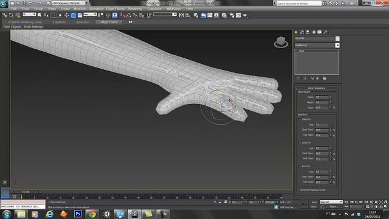389x219 pixels.
Task: Toggle the Set Key mode button
Action: 314,207
